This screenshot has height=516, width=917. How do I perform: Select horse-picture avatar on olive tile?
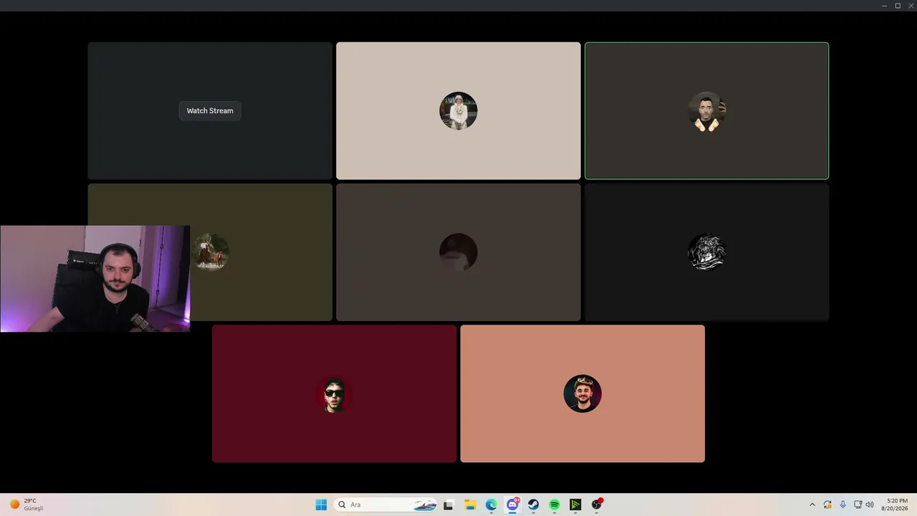210,252
